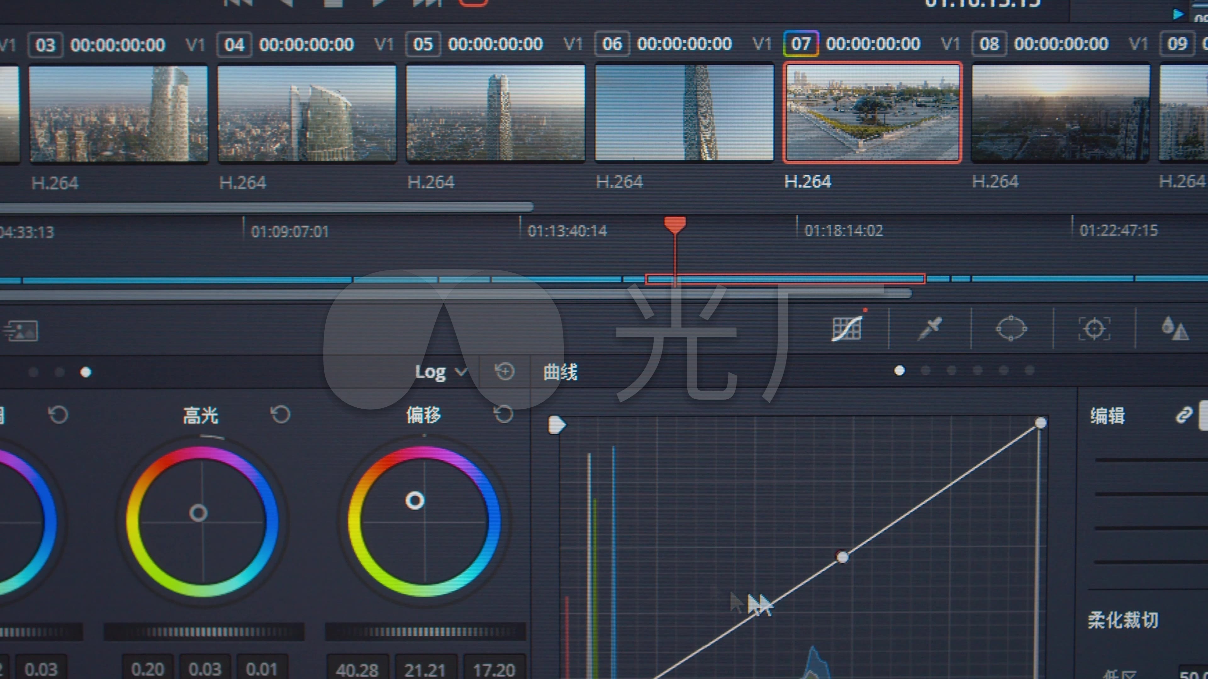Screen dimensions: 1208x679
Task: Select clip 04 thumbnail
Action: point(307,113)
